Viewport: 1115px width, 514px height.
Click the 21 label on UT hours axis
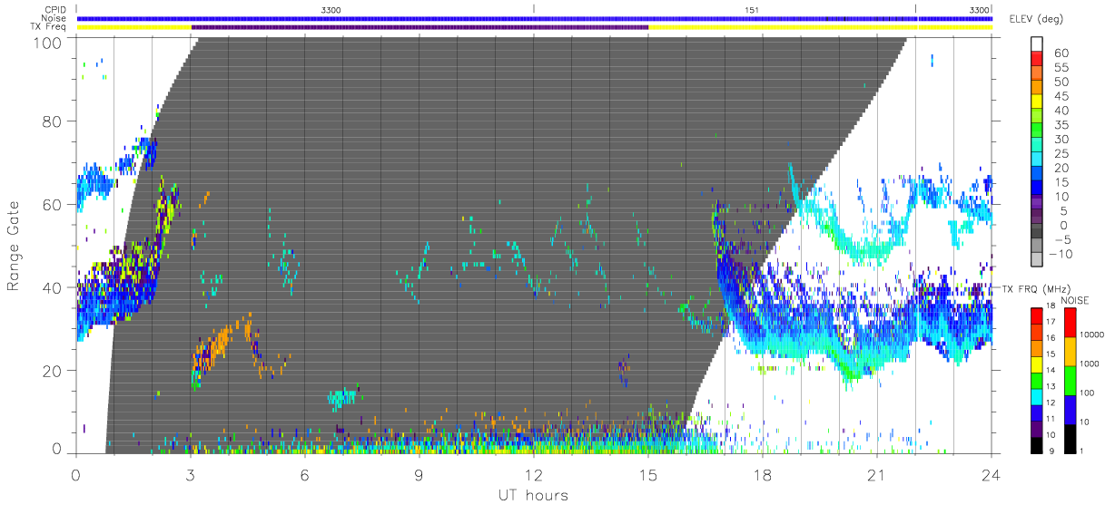pos(876,475)
